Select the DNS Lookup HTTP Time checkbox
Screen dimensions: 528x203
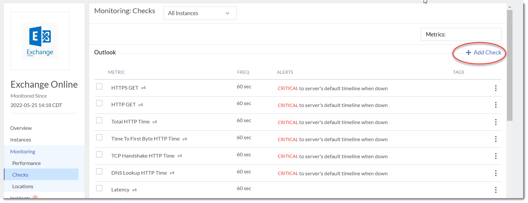coord(99,171)
